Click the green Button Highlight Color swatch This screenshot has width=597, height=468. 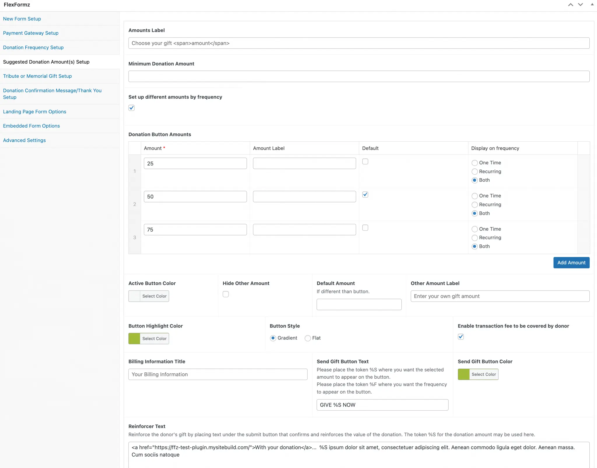pos(134,339)
